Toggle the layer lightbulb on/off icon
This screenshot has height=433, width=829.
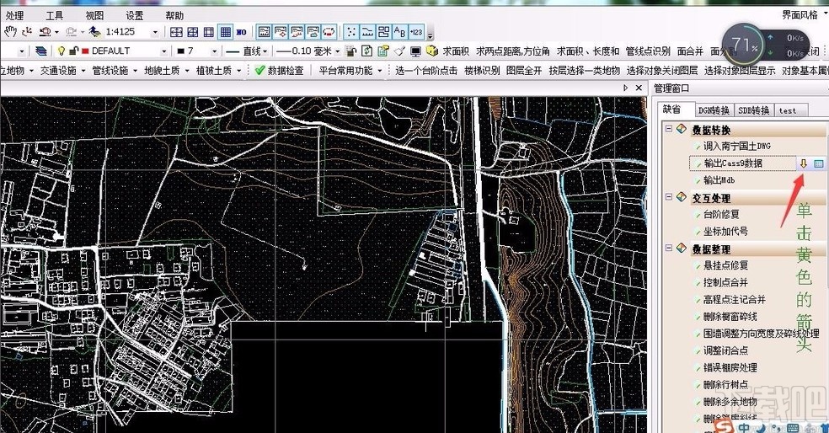[x=61, y=51]
